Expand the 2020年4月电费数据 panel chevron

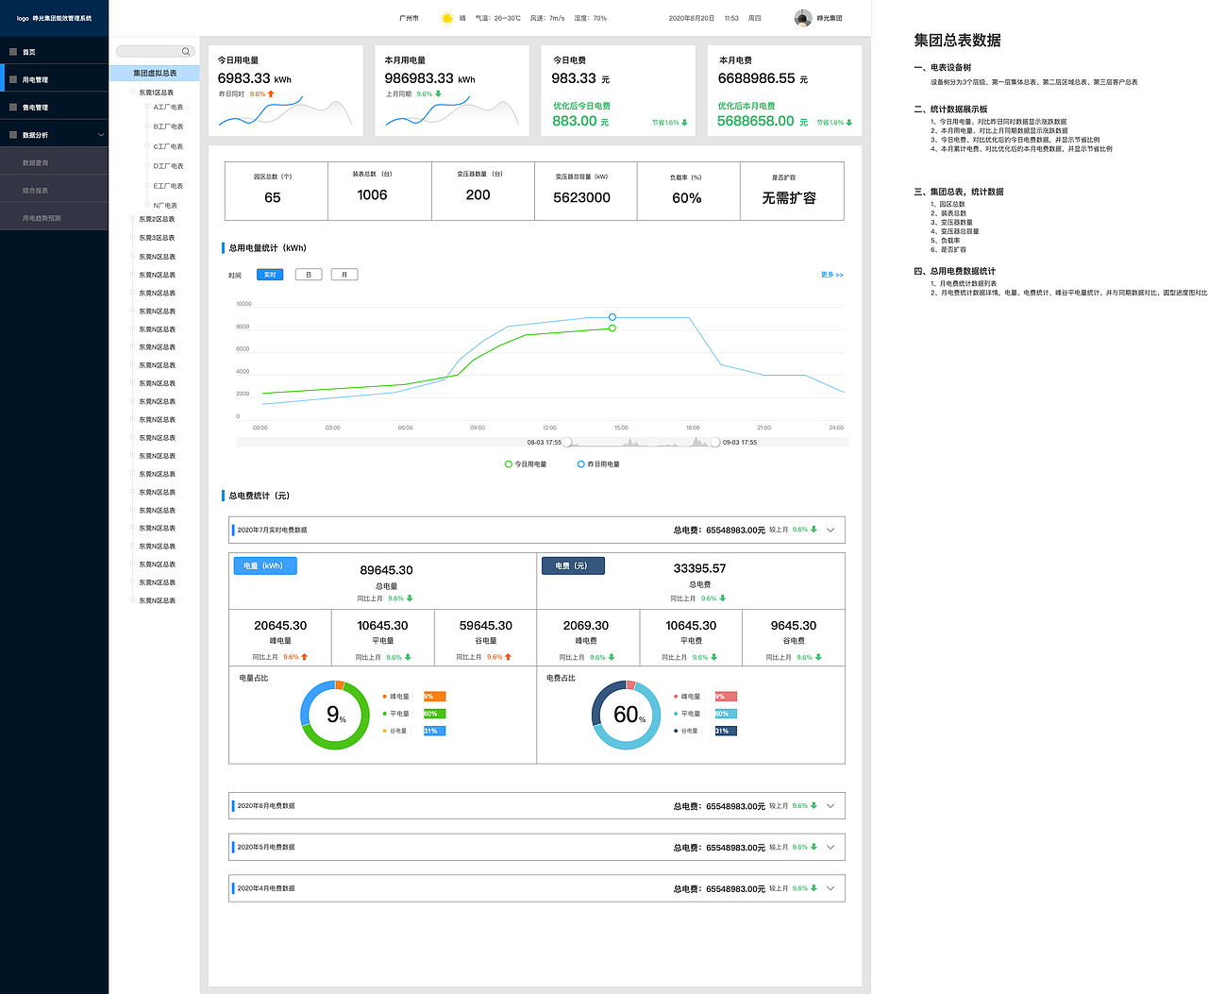(830, 888)
